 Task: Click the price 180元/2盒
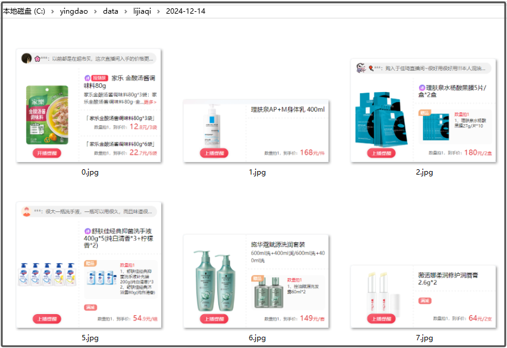coord(478,153)
